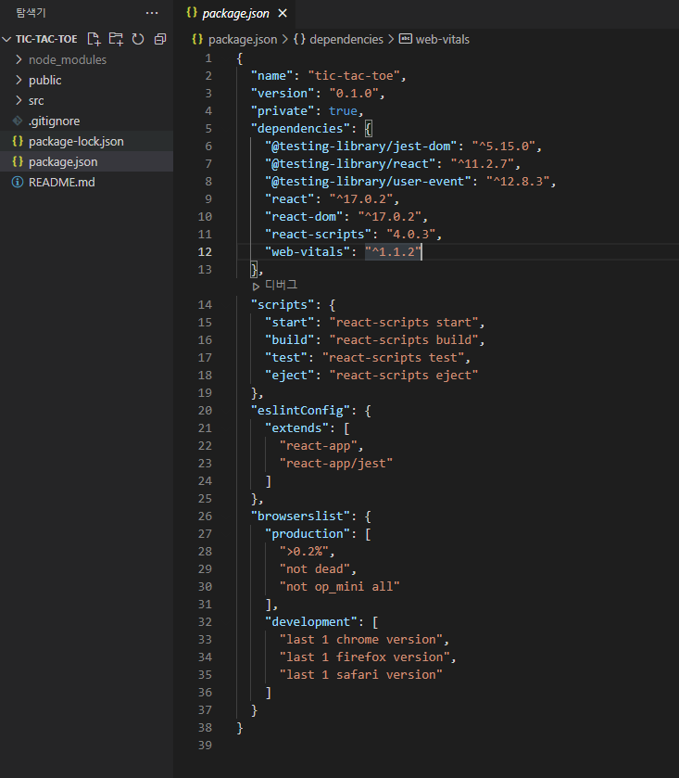This screenshot has height=778, width=679.
Task: Click line number 26 in the gutter
Action: [x=205, y=516]
